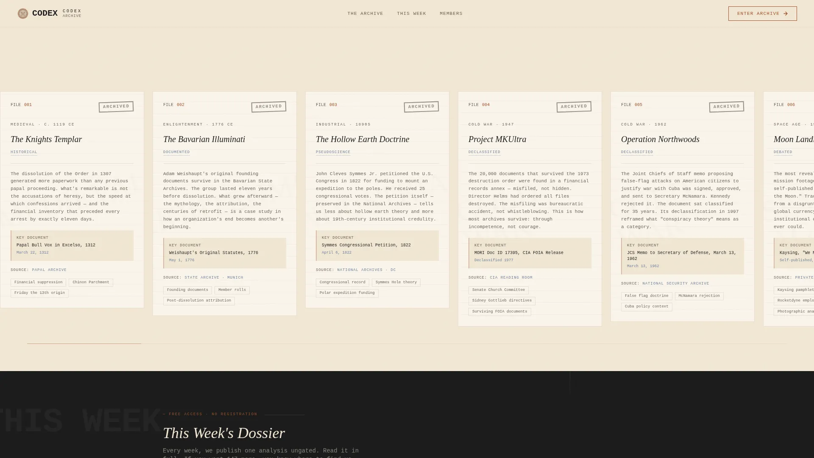Open the Members nav item
The height and width of the screenshot is (458, 814).
point(451,14)
